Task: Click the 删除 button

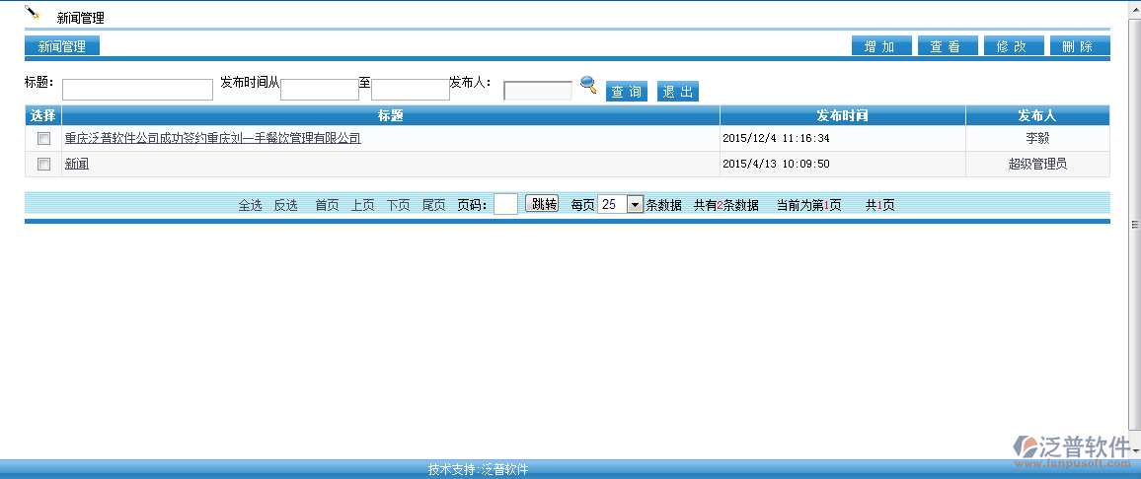Action: (x=1080, y=46)
